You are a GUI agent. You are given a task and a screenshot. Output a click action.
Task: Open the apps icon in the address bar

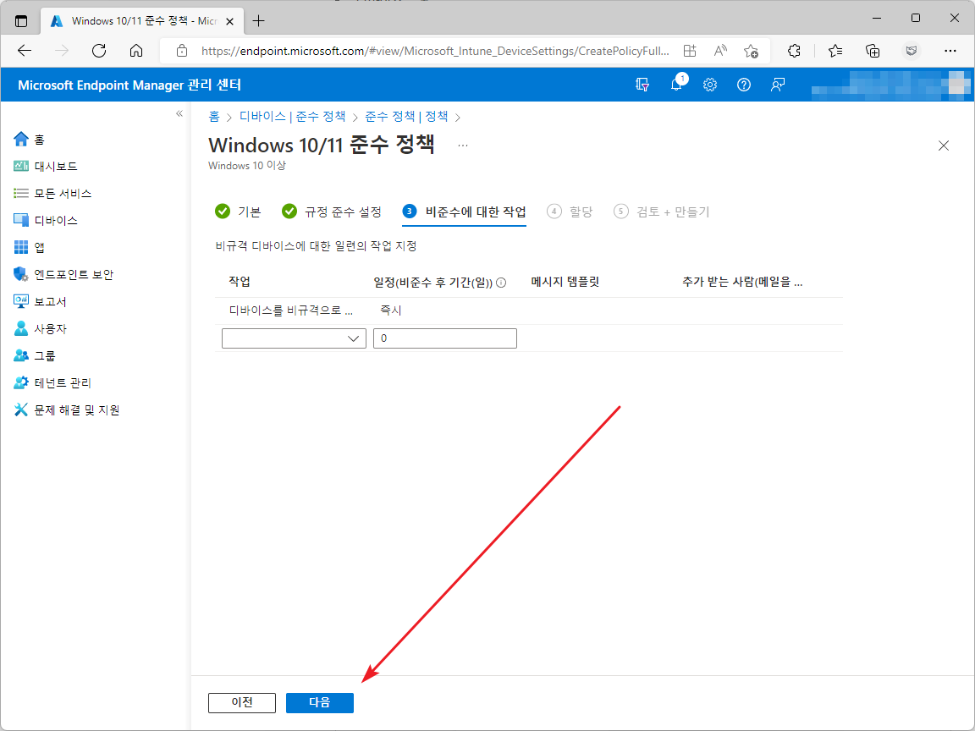690,51
